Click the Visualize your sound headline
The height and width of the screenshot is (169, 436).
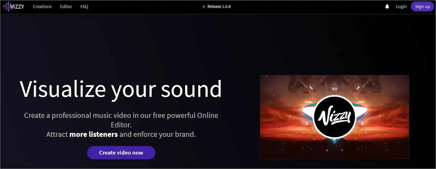tap(121, 89)
